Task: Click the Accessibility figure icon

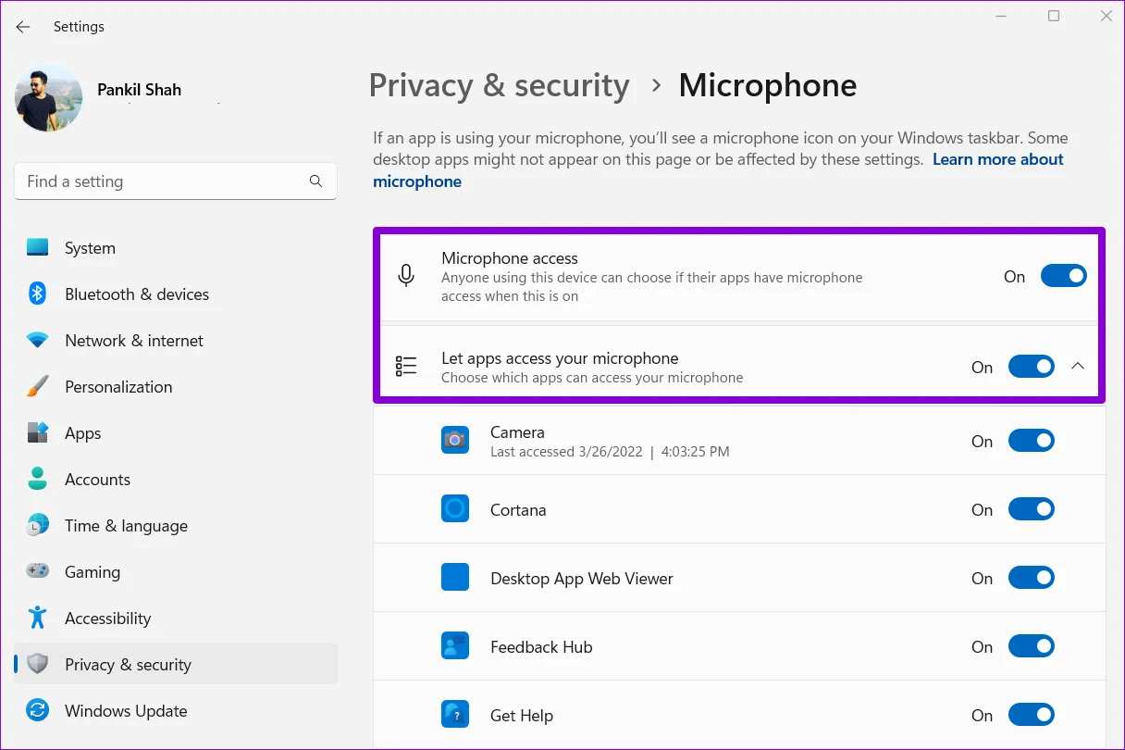Action: pos(37,619)
